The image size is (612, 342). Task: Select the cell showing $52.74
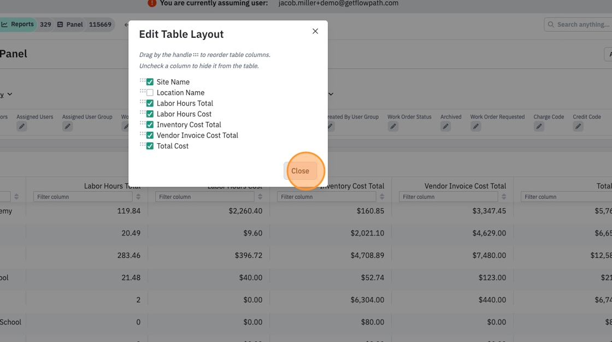coord(372,278)
